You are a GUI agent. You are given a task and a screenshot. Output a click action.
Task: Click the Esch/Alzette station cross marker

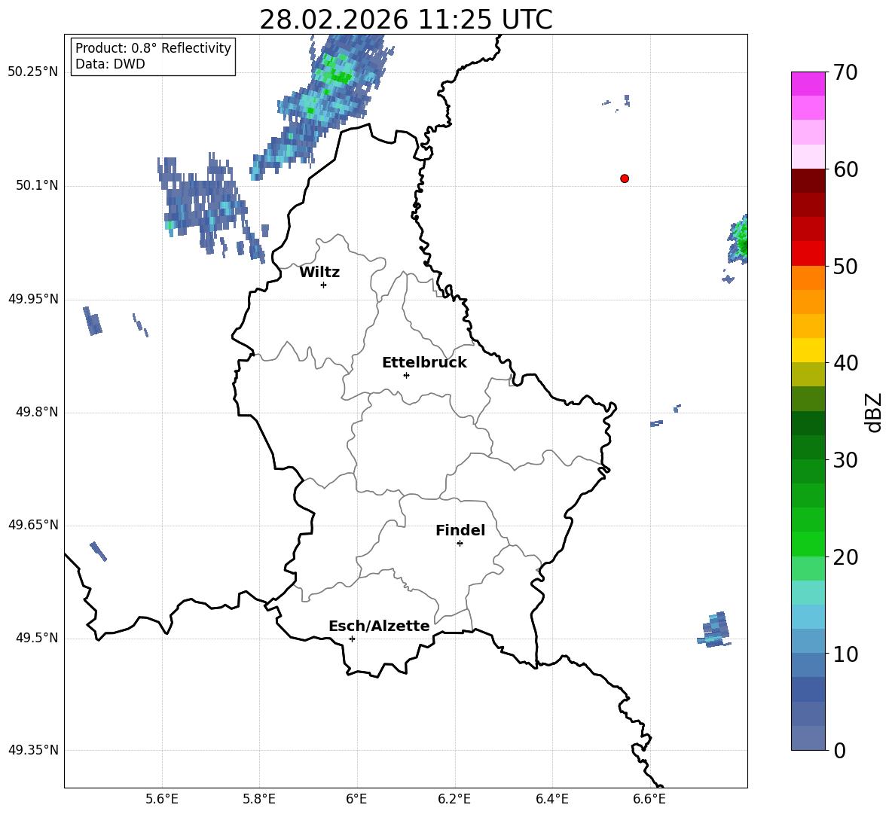pyautogui.click(x=352, y=639)
